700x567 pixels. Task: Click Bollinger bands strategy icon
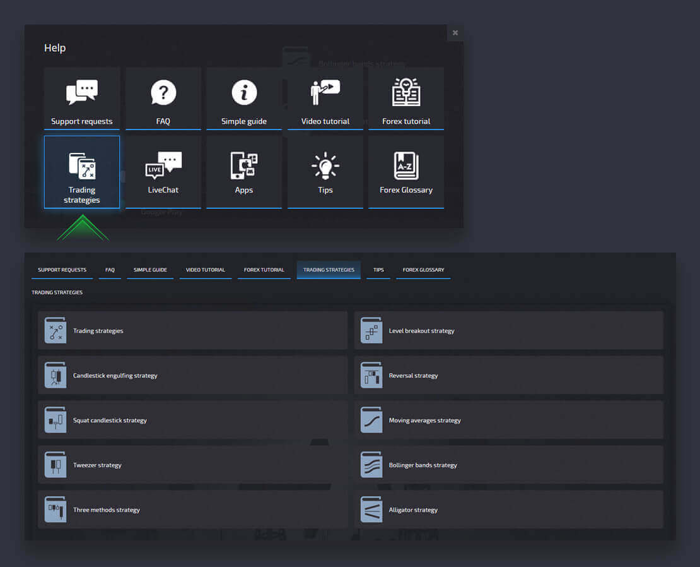tap(371, 464)
